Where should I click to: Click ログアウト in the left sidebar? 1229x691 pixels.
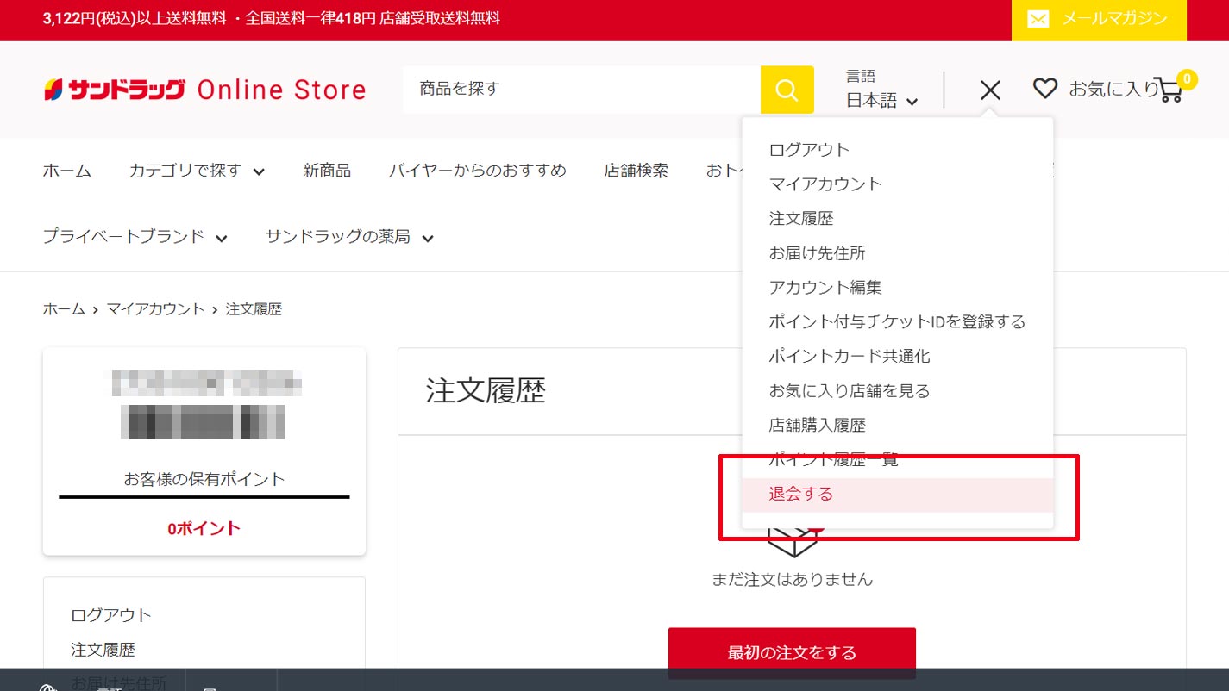[111, 615]
